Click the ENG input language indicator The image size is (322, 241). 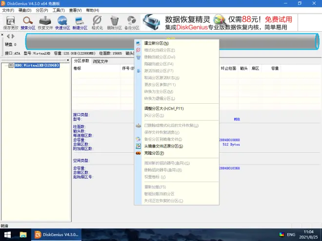pos(291,235)
